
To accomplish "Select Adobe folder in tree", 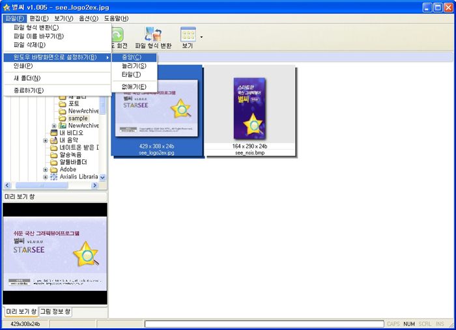I will coord(68,169).
